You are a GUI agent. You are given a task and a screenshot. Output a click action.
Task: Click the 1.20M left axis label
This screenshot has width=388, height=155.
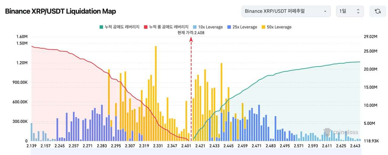(22, 63)
